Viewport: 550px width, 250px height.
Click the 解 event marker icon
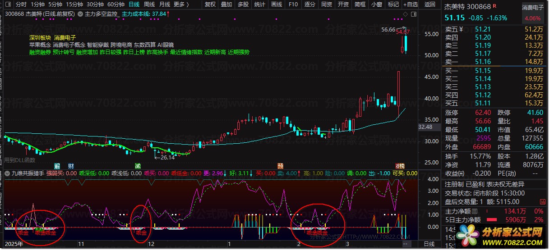(x=57, y=165)
